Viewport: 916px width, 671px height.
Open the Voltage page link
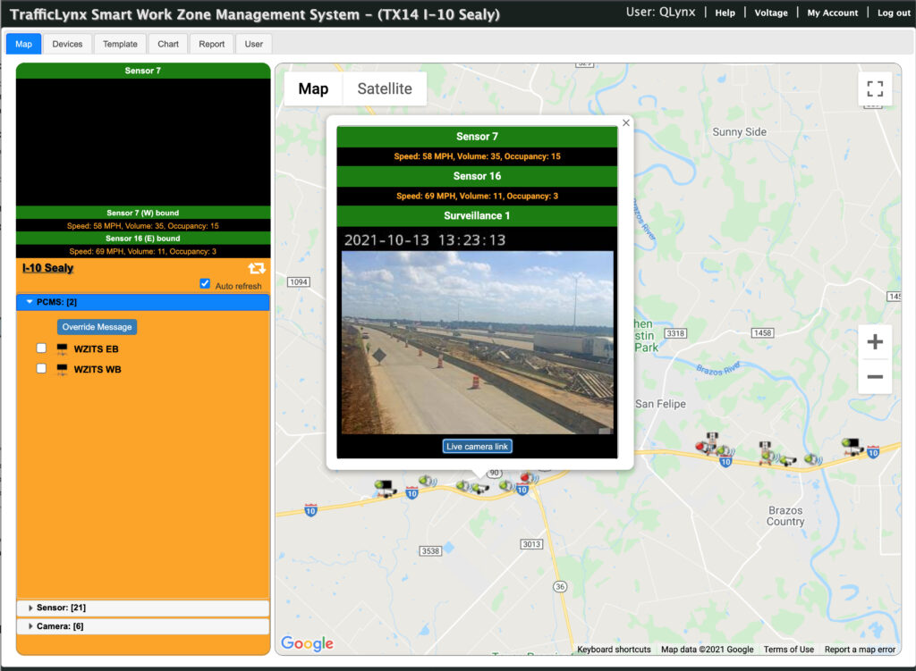pos(771,13)
